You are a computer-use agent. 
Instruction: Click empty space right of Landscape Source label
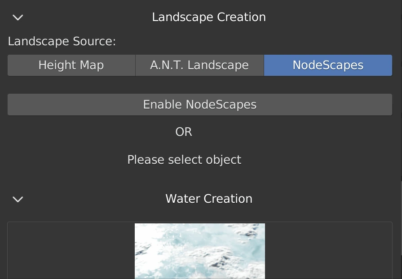252,42
